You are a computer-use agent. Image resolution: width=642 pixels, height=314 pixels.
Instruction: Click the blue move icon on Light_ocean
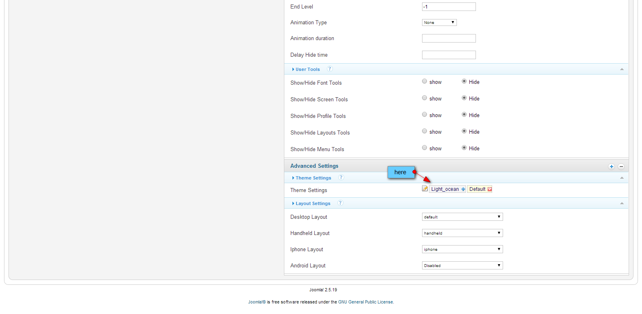(463, 189)
